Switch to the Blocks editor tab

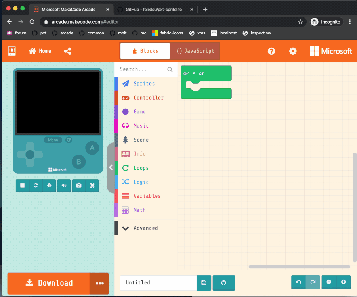(x=145, y=51)
